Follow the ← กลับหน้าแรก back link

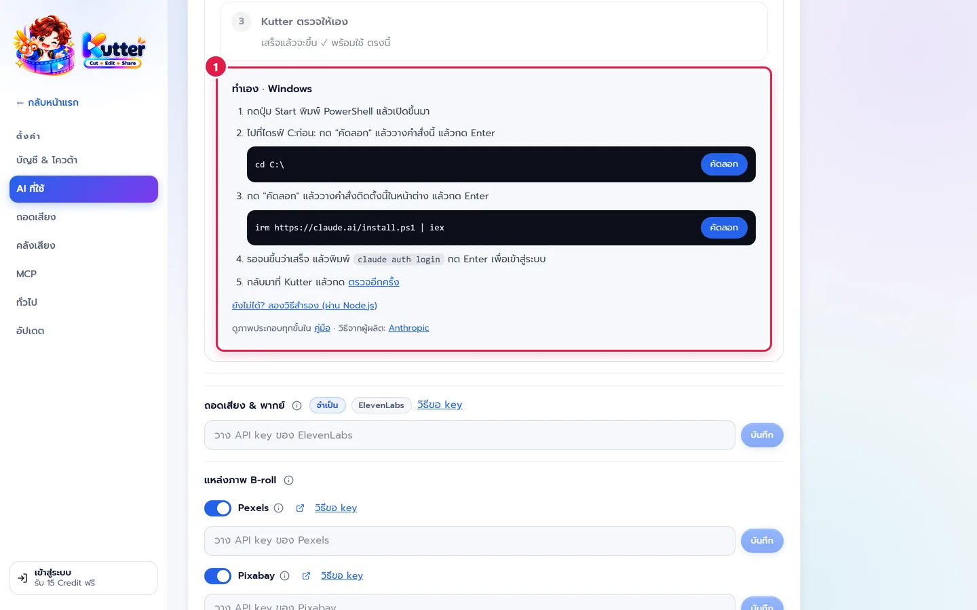click(x=47, y=102)
